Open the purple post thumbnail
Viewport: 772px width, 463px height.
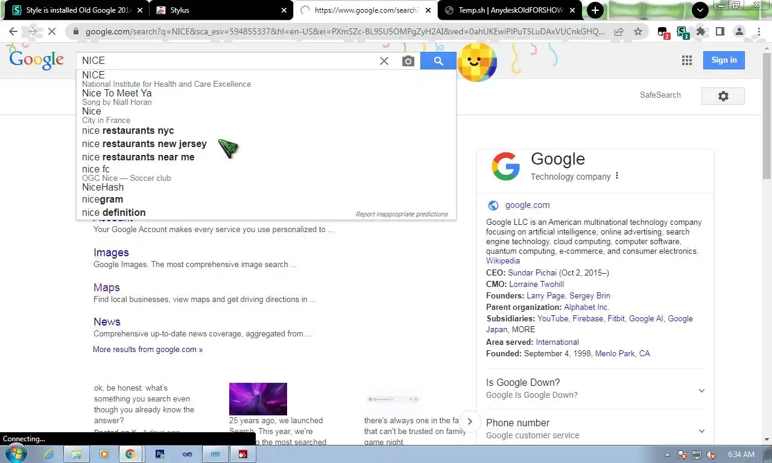coord(258,399)
